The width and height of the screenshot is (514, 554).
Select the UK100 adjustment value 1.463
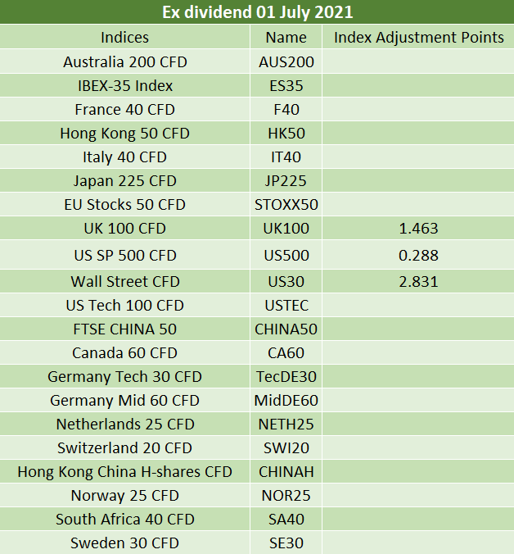click(418, 229)
